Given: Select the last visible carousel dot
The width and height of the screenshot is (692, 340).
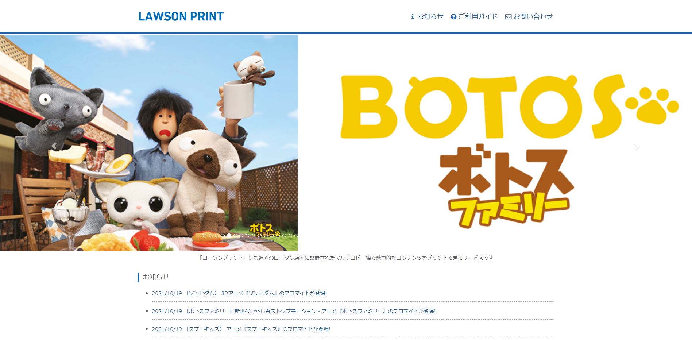Looking at the screenshot, I should (x=296, y=236).
